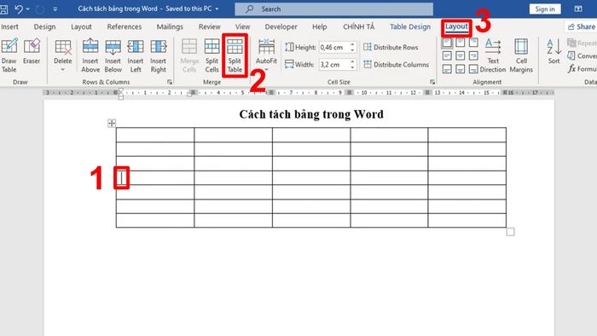Select Align Top Left alignment
The image size is (597, 336).
pos(447,43)
